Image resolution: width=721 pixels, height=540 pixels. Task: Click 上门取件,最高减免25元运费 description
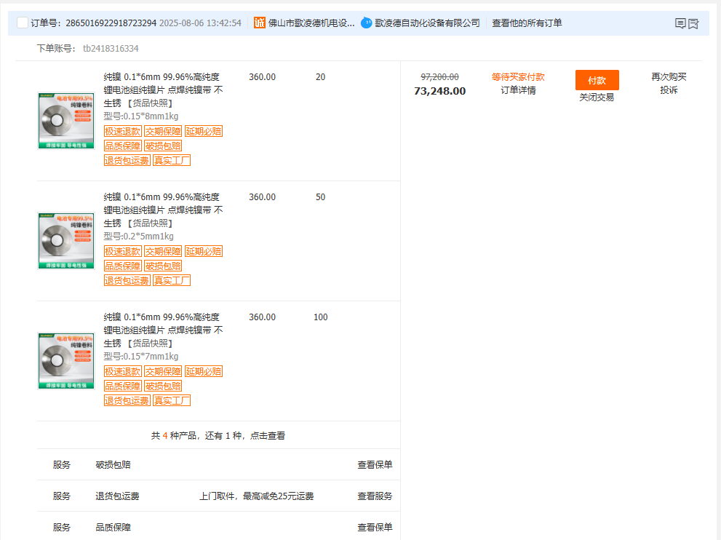[256, 496]
